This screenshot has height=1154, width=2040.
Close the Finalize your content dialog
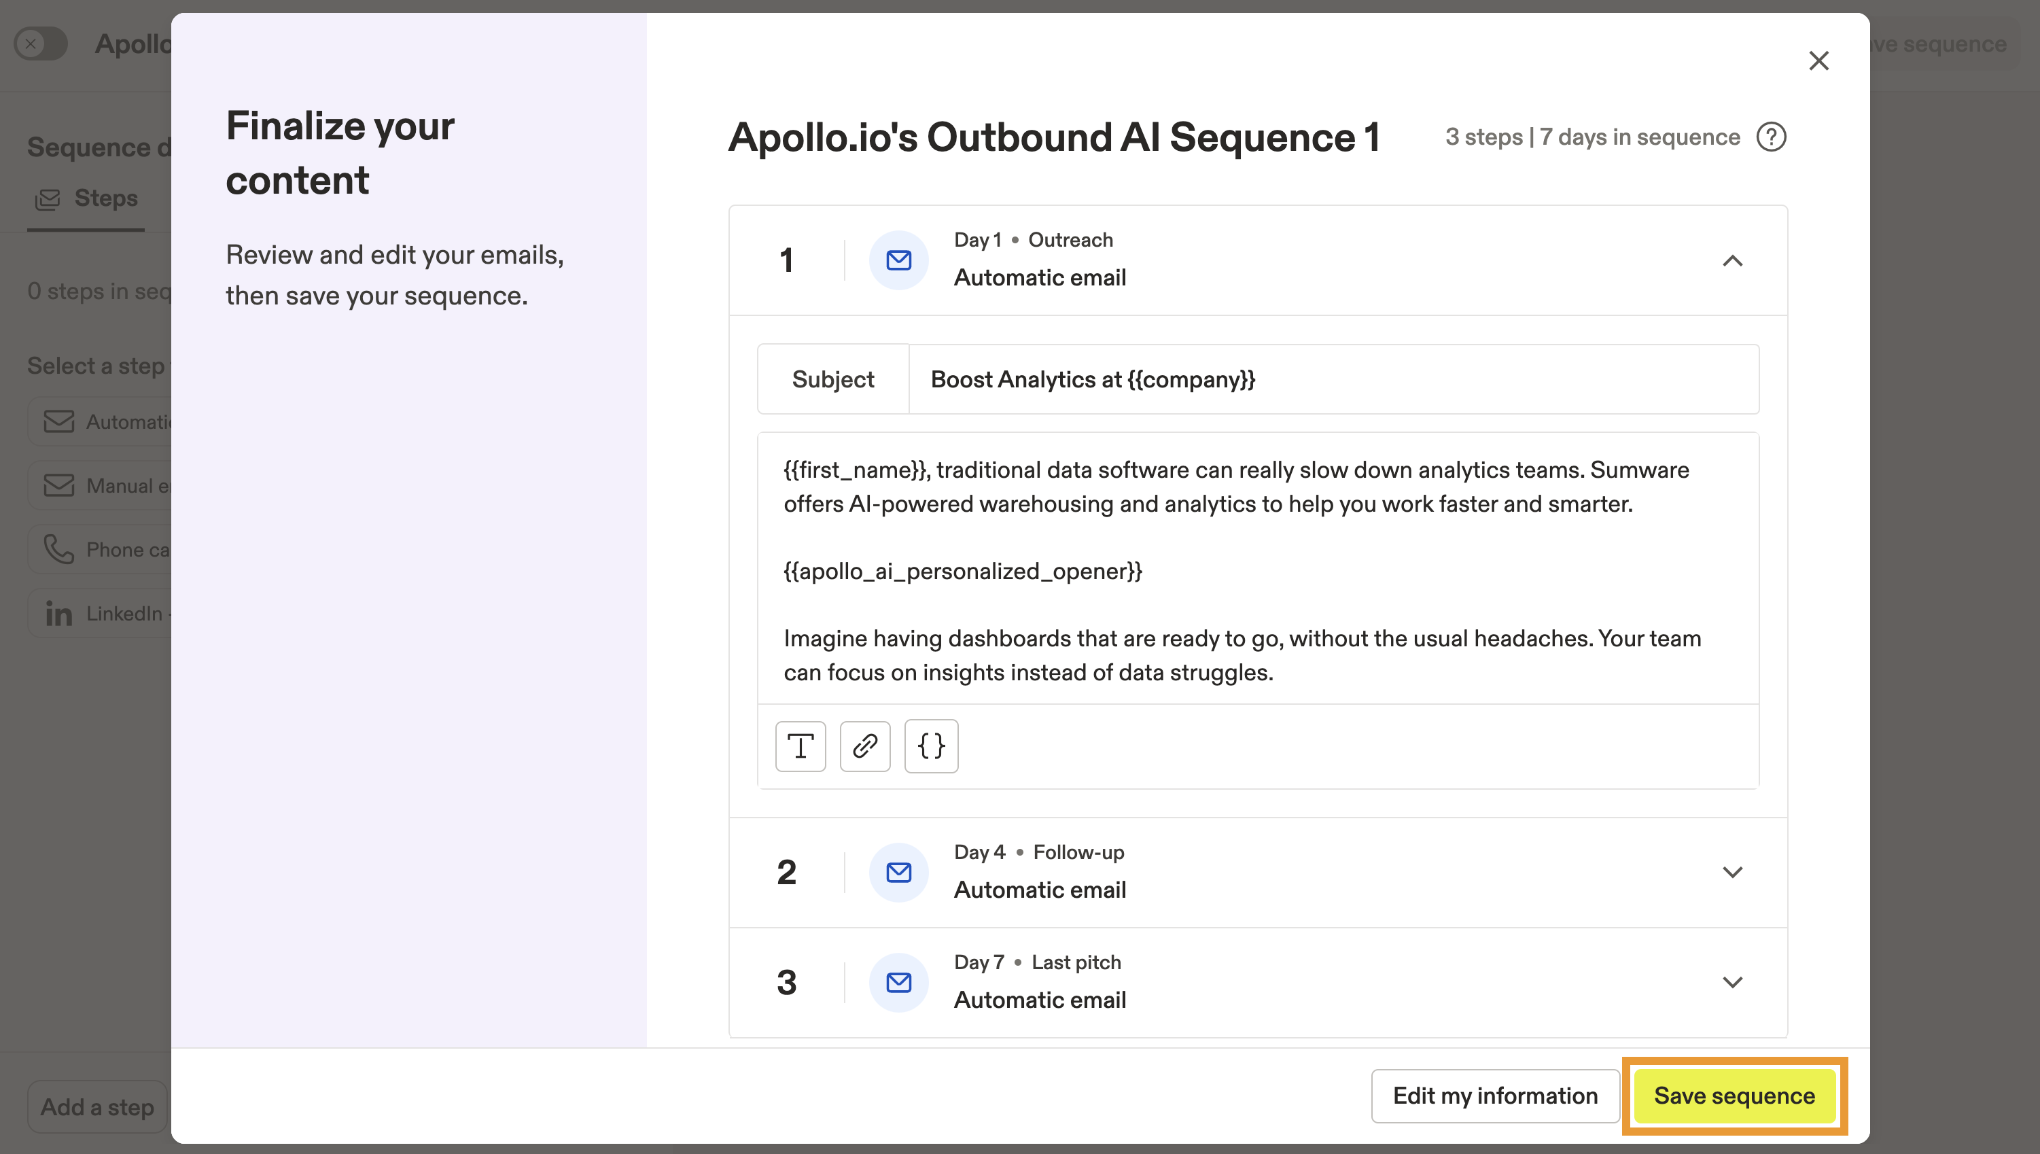point(1818,60)
